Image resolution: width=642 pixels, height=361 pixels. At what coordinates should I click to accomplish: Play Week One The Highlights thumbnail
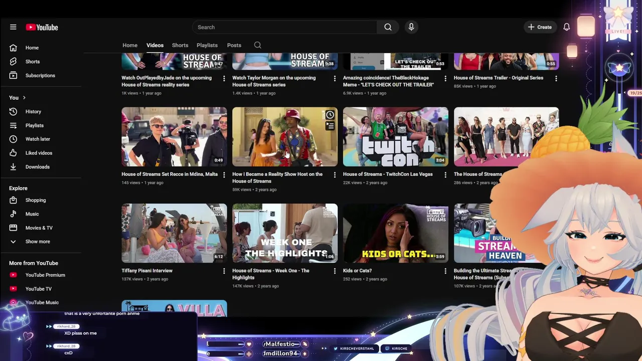point(285,233)
